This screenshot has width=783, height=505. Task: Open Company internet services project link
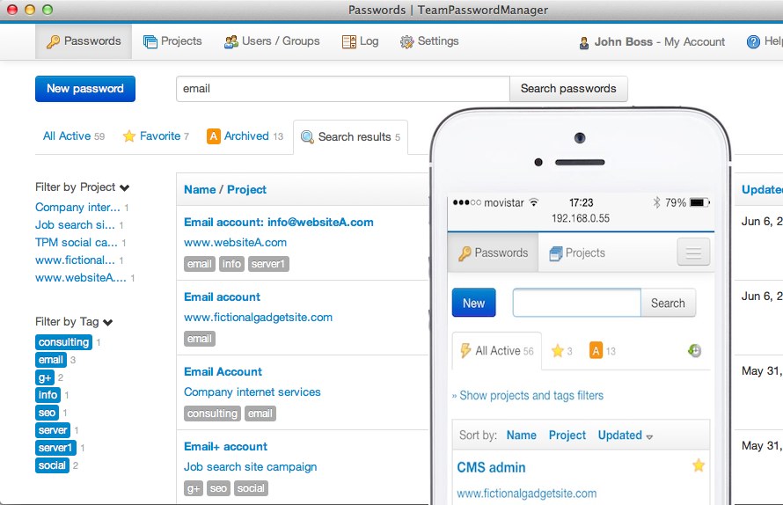tap(252, 392)
